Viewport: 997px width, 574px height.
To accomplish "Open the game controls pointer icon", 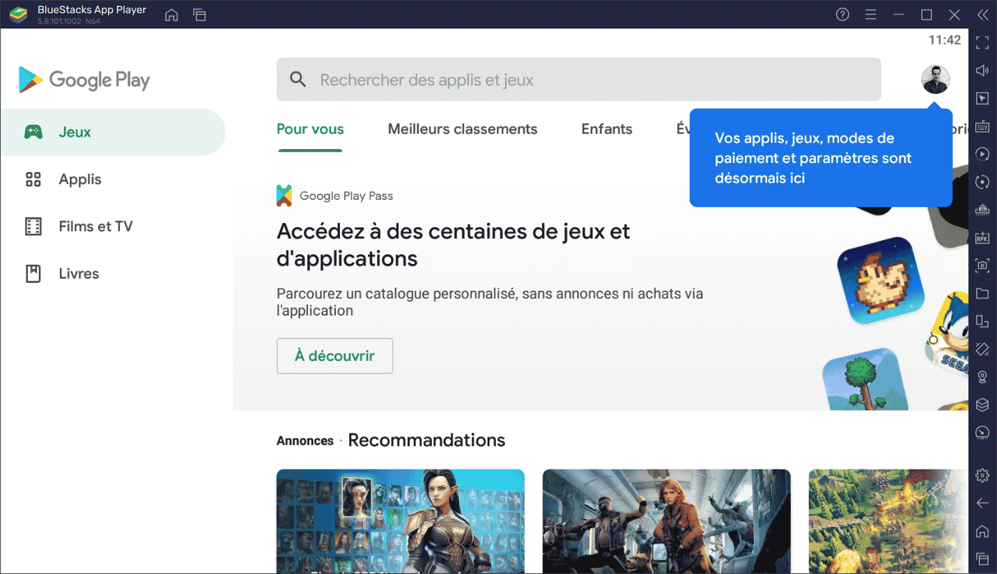I will click(982, 98).
